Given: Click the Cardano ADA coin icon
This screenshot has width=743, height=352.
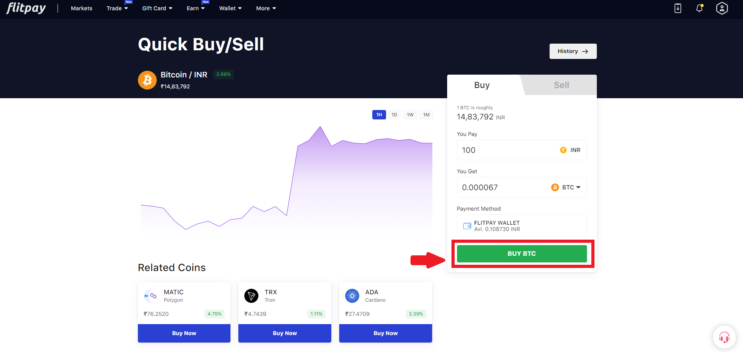Looking at the screenshot, I should (x=352, y=296).
